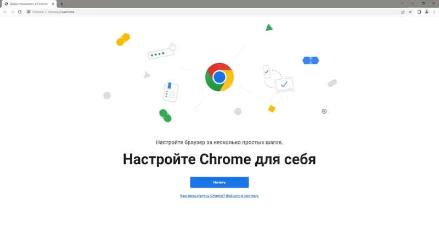Reload the chrome://welcome page
Viewport: 439px width, 238px height.
(20, 12)
